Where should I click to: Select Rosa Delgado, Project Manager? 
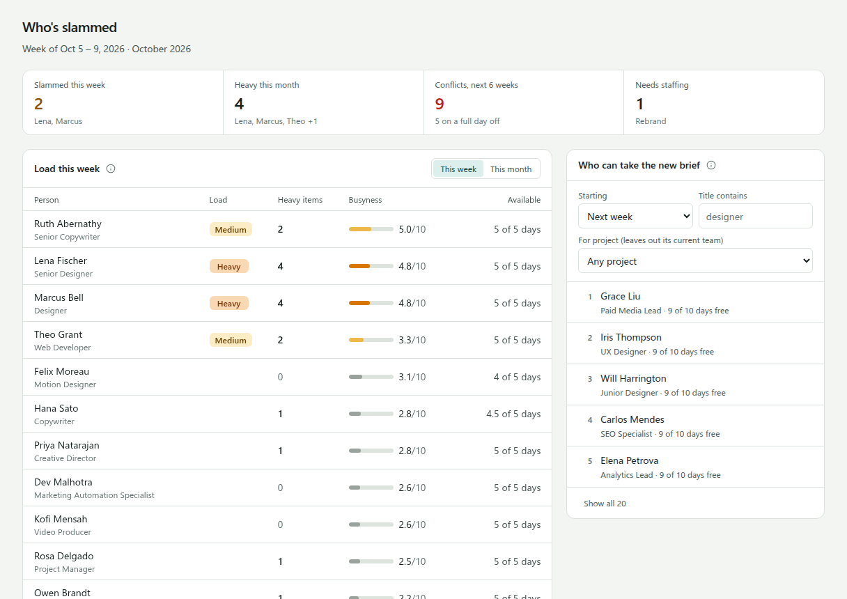point(287,561)
